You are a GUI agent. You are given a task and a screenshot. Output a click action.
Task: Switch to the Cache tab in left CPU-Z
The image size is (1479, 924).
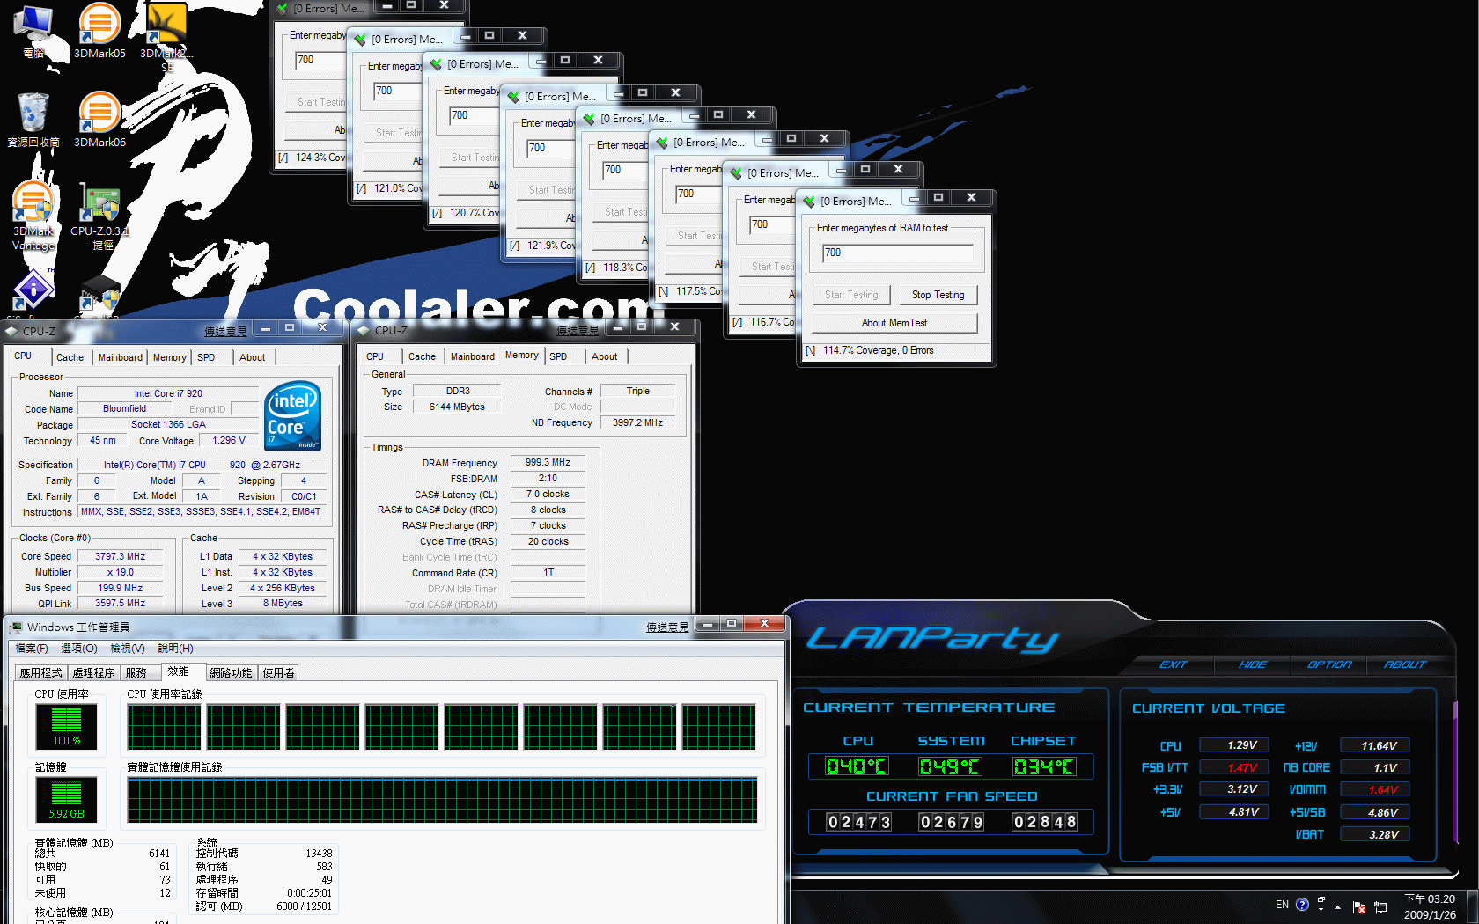point(70,357)
